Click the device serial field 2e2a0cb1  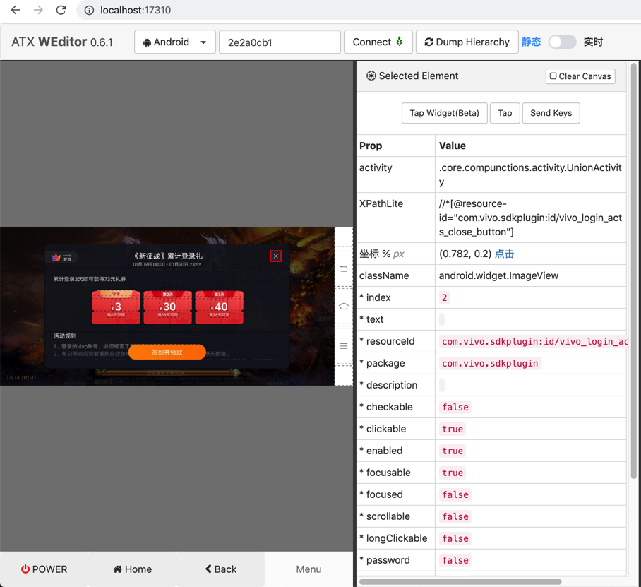[280, 42]
